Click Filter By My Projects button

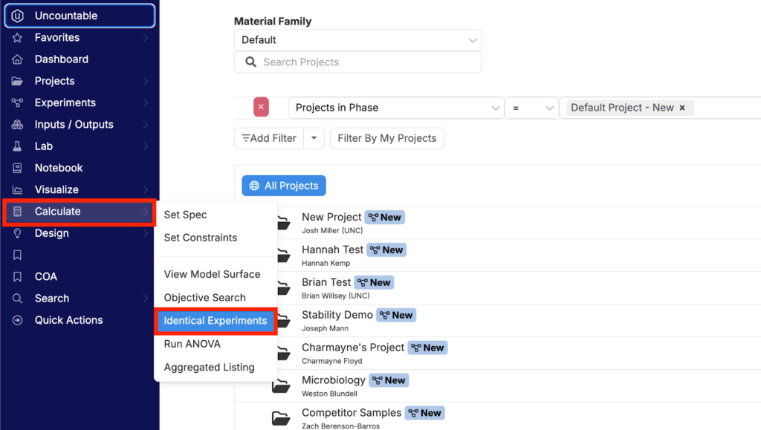(x=386, y=138)
